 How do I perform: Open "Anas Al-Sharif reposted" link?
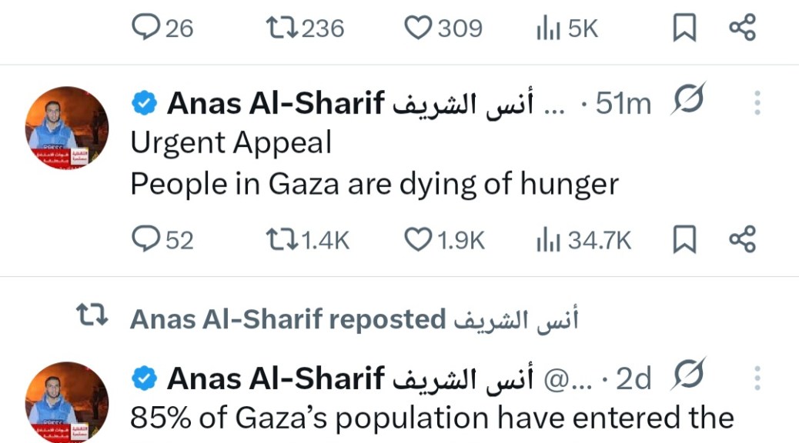click(288, 318)
